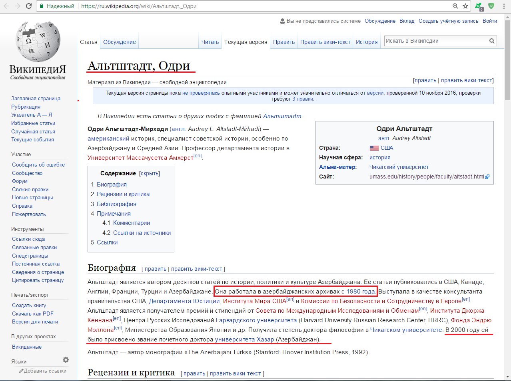Open '3 правки' link in notice

[303, 99]
